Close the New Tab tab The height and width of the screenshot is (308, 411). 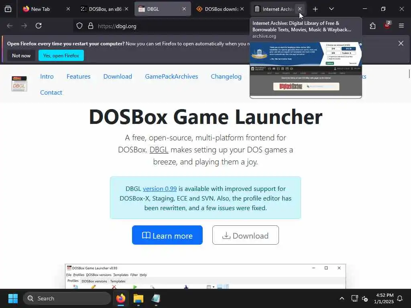coord(68,9)
